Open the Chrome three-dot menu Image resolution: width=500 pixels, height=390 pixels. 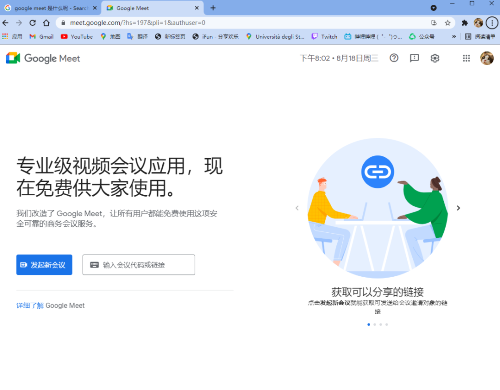(492, 23)
